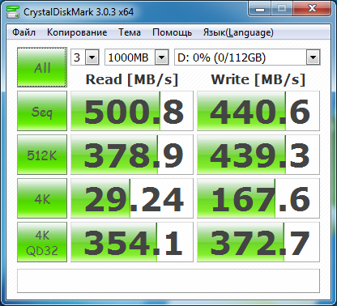This screenshot has width=337, height=306.
Task: Launch the 4K QD32 test
Action: tap(42, 242)
